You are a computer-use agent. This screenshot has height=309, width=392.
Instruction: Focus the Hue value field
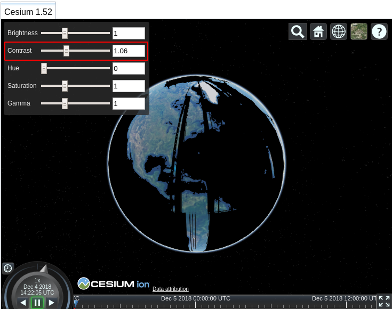[x=129, y=68]
